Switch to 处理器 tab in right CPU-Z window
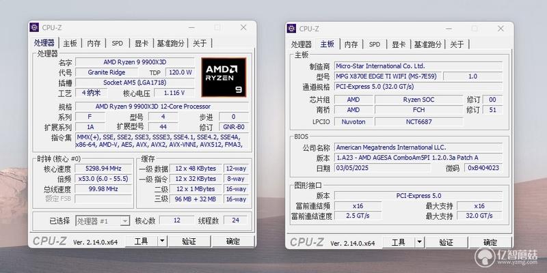The height and width of the screenshot is (273, 547). pos(301,44)
